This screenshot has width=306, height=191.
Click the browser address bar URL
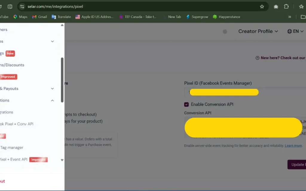point(55,7)
